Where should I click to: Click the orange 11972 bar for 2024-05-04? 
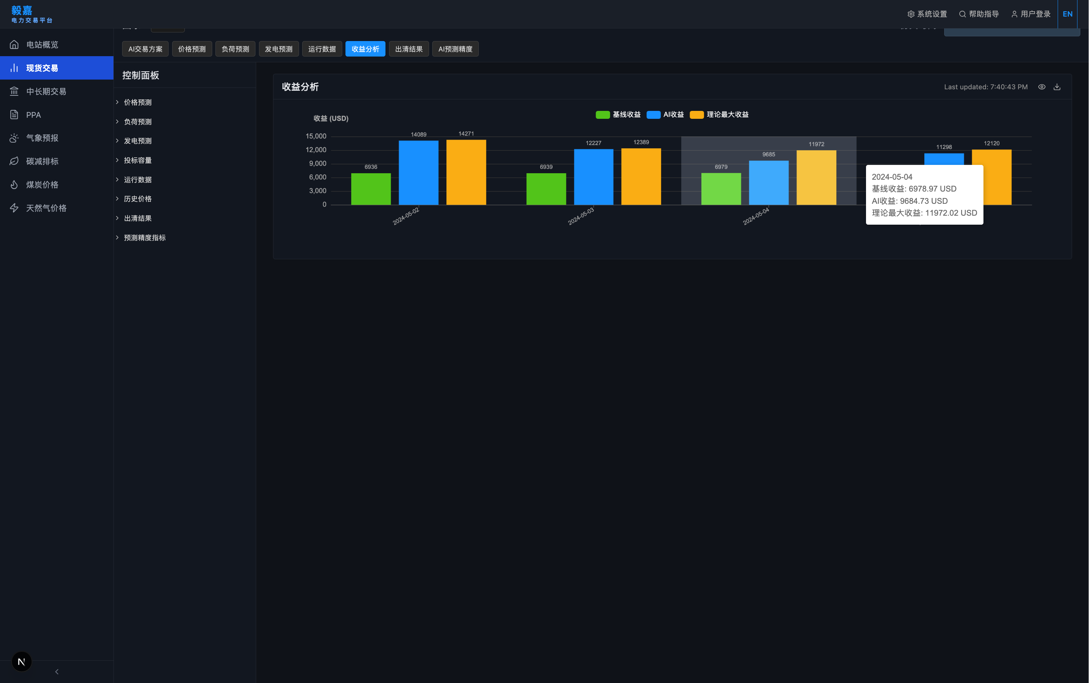816,178
